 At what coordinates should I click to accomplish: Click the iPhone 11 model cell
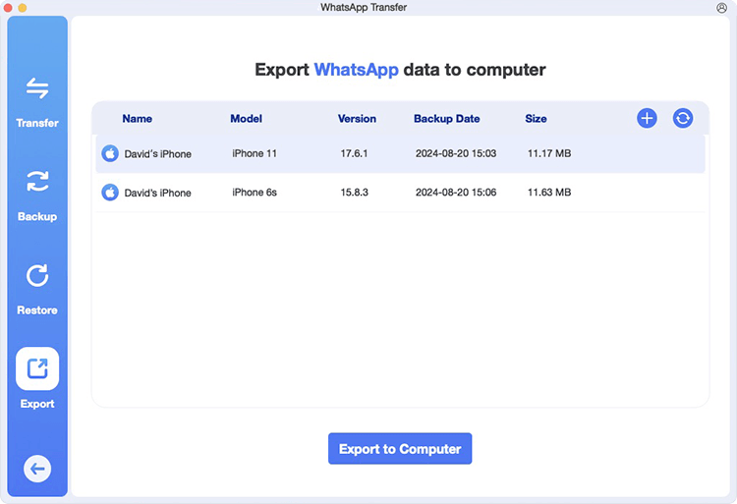255,153
